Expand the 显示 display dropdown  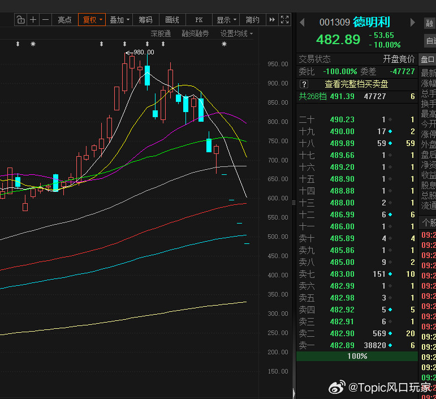pyautogui.click(x=226, y=20)
